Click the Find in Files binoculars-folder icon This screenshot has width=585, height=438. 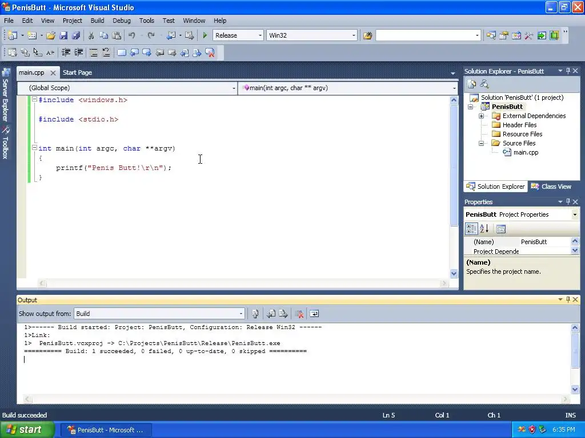point(367,35)
